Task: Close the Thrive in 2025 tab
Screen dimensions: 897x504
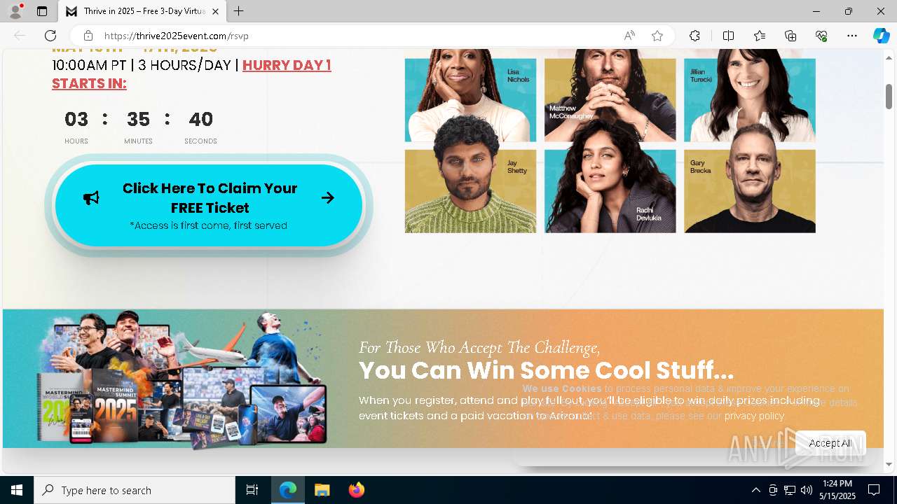Action: [x=215, y=11]
